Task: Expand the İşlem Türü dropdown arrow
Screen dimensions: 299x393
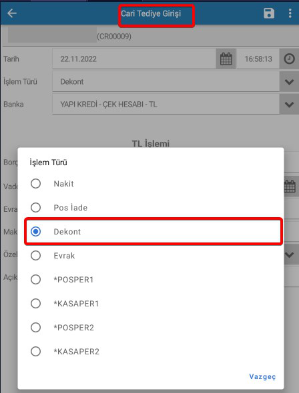Action: (x=289, y=82)
